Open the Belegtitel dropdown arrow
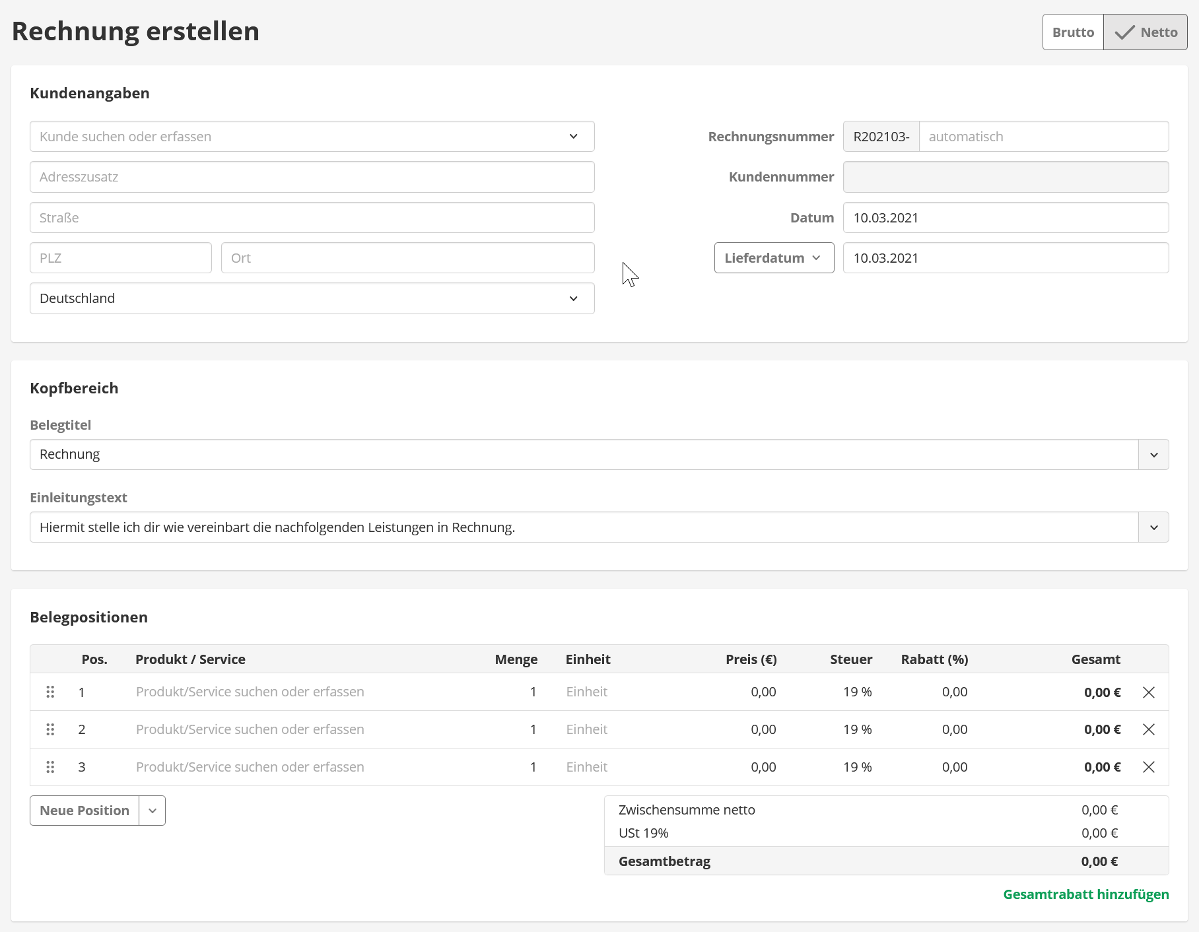 (x=1153, y=455)
